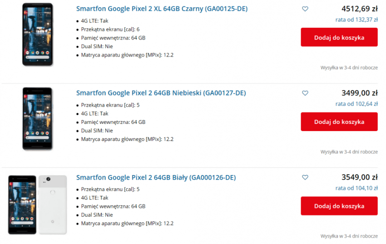The width and height of the screenshot is (386, 244).
Task: Open the white Pixel 2 back-view image
Action: pos(53,205)
